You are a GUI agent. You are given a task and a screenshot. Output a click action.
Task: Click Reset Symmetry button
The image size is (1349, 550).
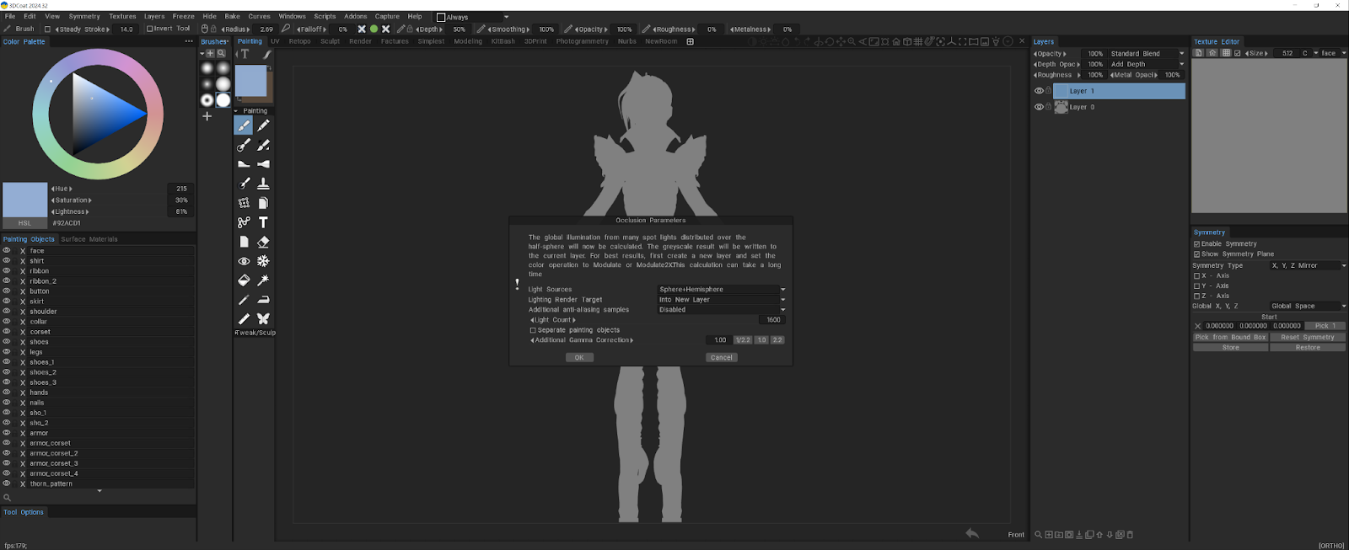click(x=1308, y=337)
